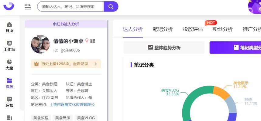Go to 大盘 in the sidebar
Image resolution: width=261 pixels, height=121 pixels.
9,65
